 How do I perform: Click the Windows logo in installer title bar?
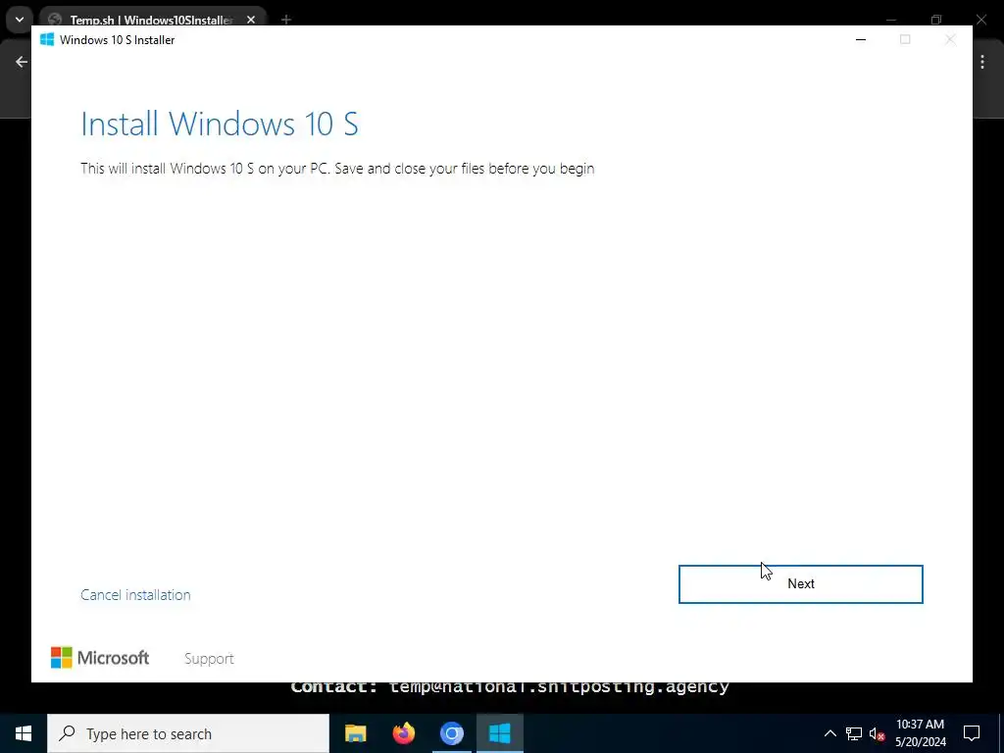point(47,39)
